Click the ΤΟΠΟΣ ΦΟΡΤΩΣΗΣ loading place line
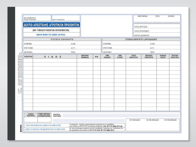Image resolution: width=196 pixels, height=147 pixels. [x=157, y=27]
